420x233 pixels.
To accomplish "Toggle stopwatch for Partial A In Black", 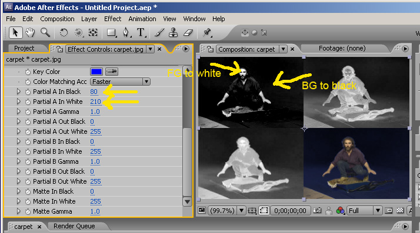I will (x=28, y=92).
